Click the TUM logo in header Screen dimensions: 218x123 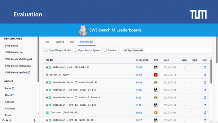(198, 14)
